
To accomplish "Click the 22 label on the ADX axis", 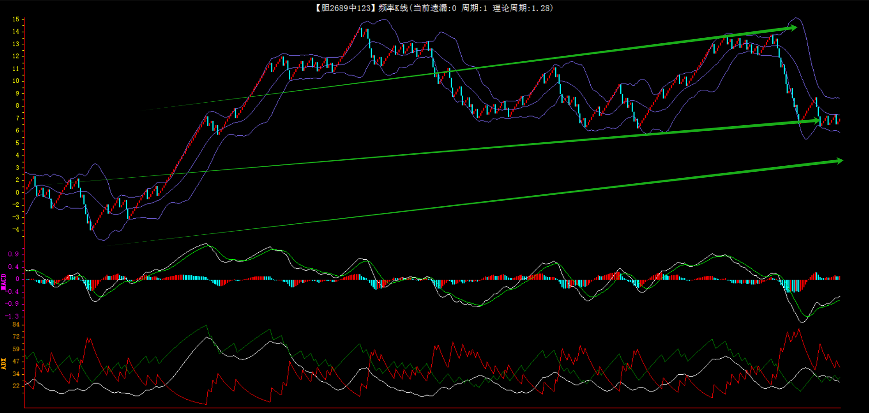I will pos(16,386).
